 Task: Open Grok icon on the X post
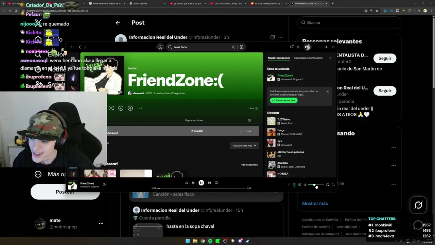(273, 37)
